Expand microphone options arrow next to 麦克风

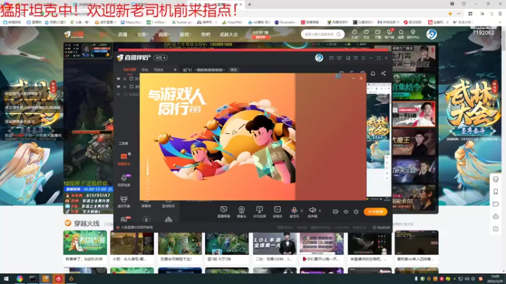pyautogui.click(x=302, y=211)
